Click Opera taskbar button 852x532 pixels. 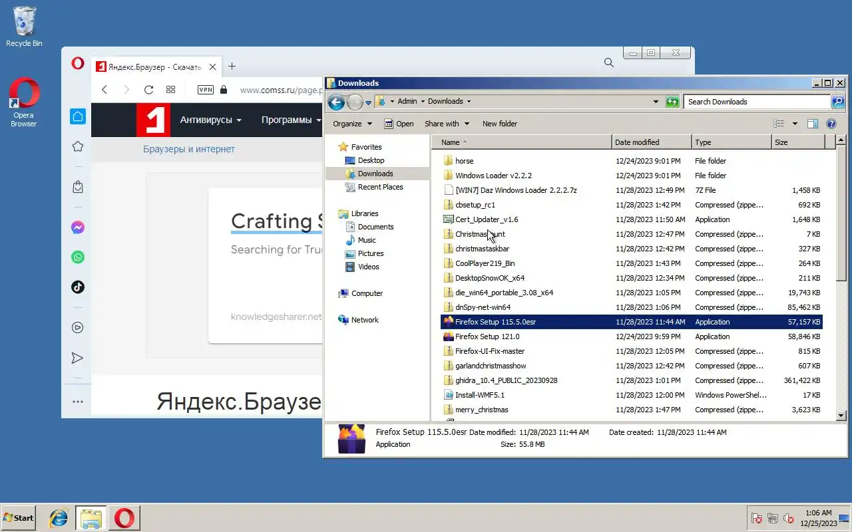coord(124,518)
